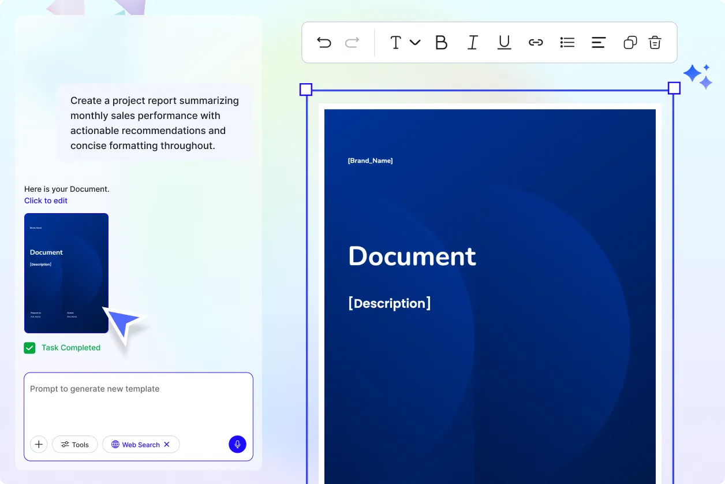Apply bulleted list formatting
The image size is (725, 484).
[567, 43]
